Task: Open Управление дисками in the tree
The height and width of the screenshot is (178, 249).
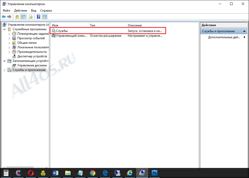Action: (x=32, y=65)
